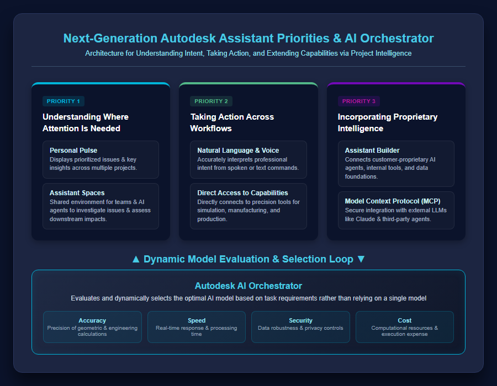Viewport: 497px width, 386px height.
Task: Click the text "Secure integration with external LLMs"
Action: pos(395,215)
